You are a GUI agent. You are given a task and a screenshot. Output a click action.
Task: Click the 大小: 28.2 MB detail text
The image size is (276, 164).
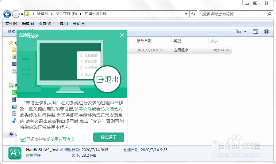(84, 155)
